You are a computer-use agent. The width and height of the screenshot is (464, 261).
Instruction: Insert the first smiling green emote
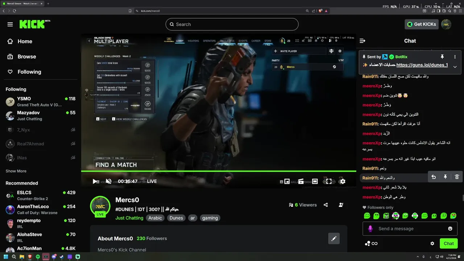[367, 216]
